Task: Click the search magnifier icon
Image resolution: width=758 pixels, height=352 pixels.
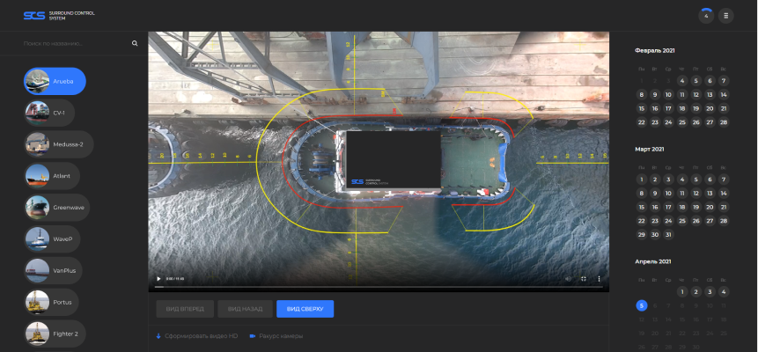Action: [x=135, y=43]
